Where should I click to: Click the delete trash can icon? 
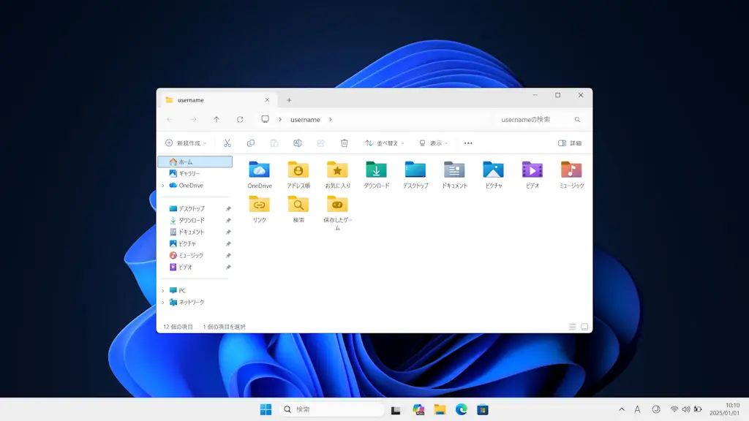pyautogui.click(x=345, y=143)
